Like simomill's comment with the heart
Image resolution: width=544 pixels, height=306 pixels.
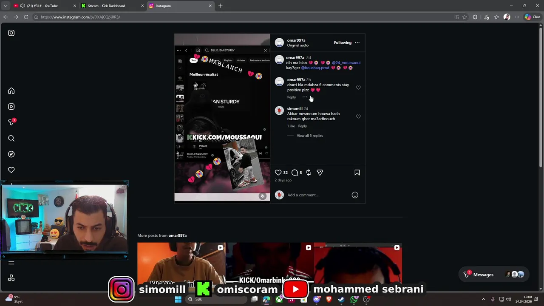click(x=358, y=116)
